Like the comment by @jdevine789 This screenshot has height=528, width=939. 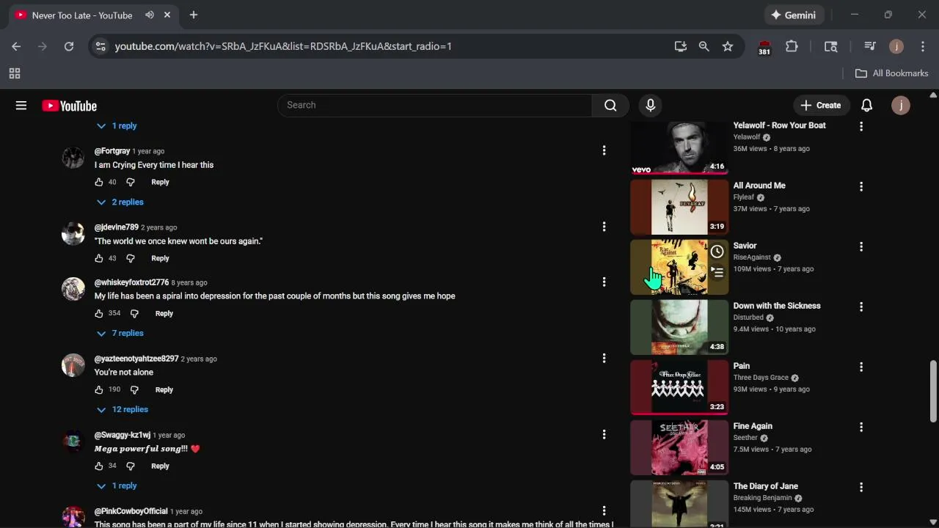click(x=99, y=258)
